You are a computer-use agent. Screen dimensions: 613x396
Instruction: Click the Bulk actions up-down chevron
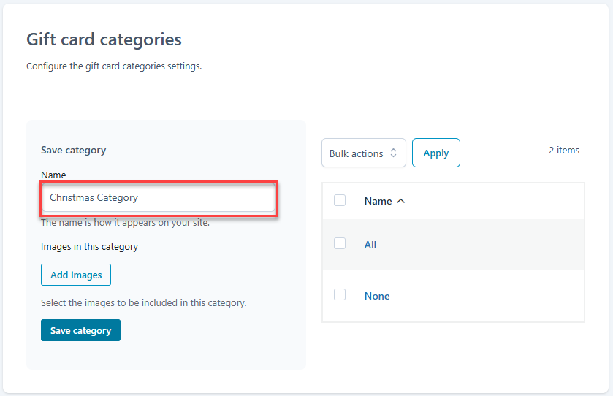(x=393, y=153)
